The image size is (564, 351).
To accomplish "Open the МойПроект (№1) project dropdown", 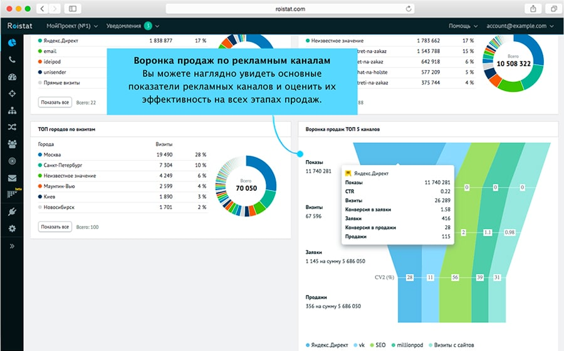I will point(72,26).
